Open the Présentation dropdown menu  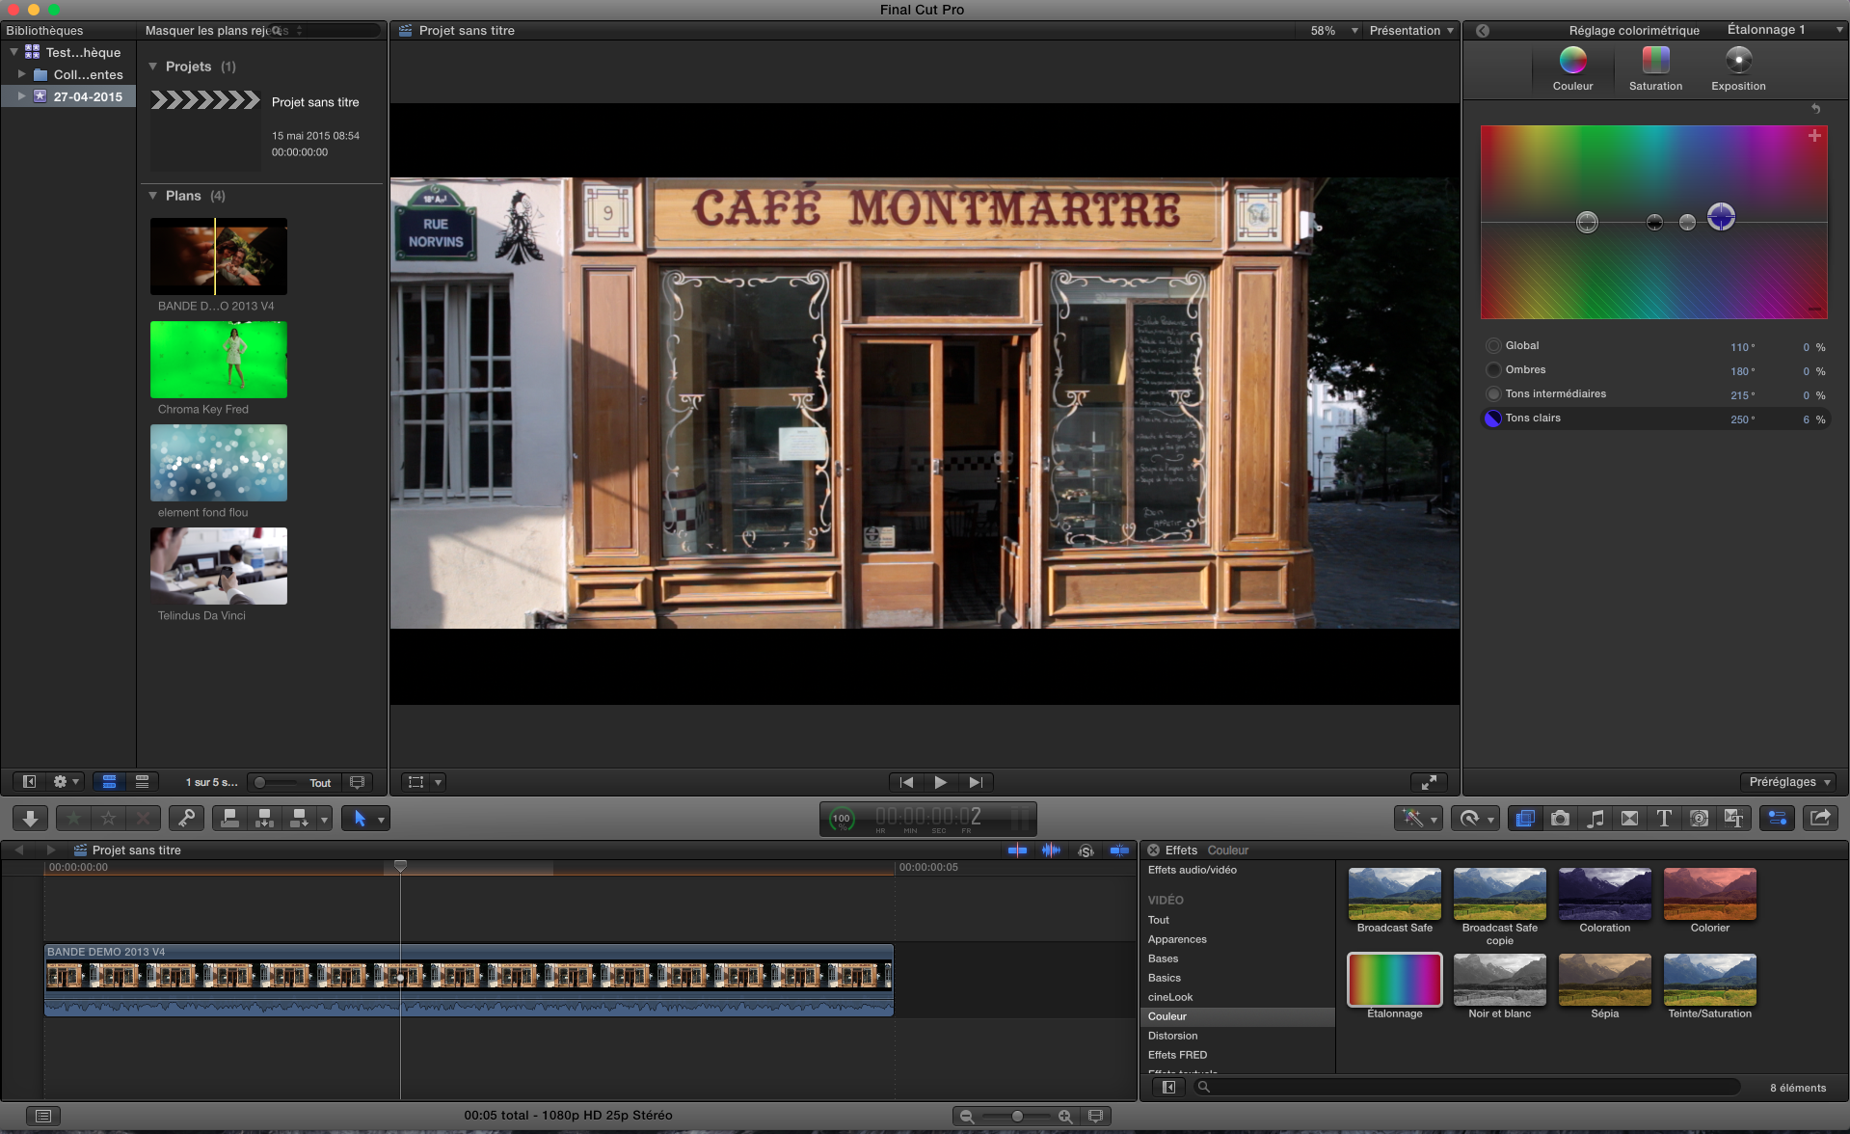tap(1412, 30)
